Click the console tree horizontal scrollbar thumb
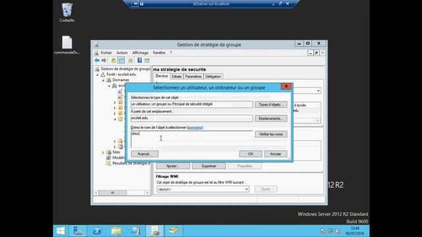Viewport: 422px width, 237px height. pos(113,193)
